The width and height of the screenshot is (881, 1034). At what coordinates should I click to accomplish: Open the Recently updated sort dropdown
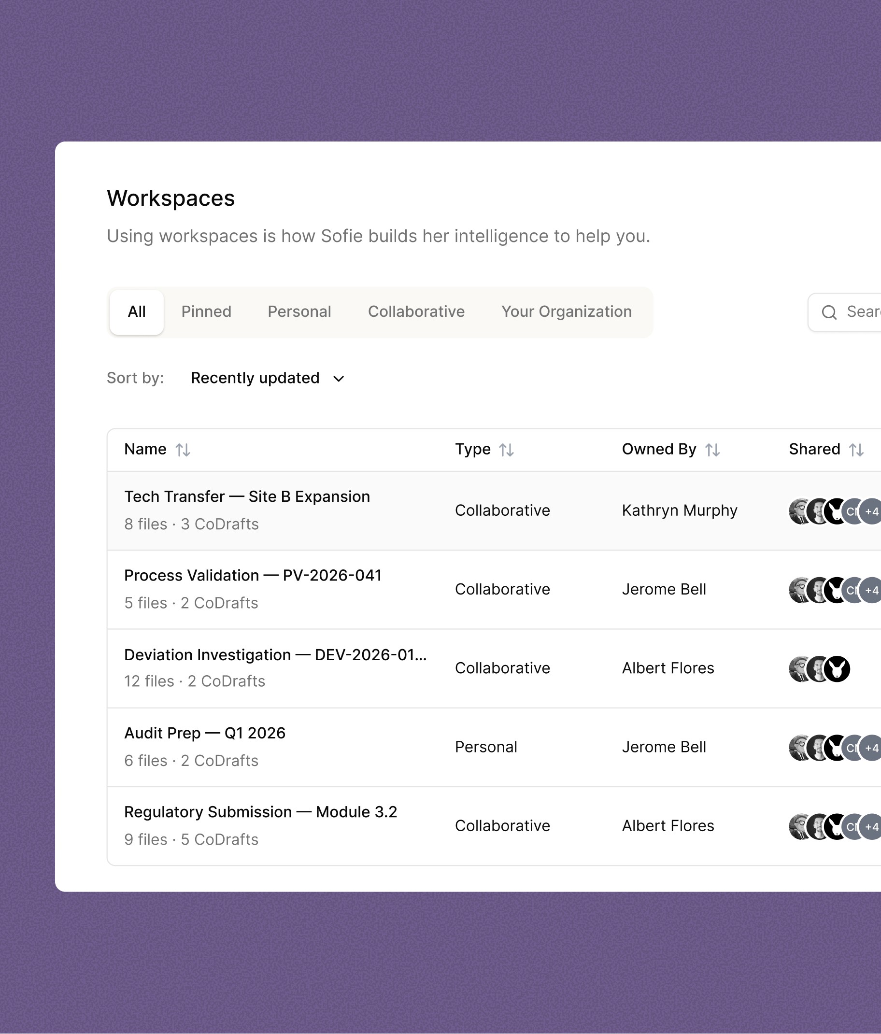[x=268, y=378]
